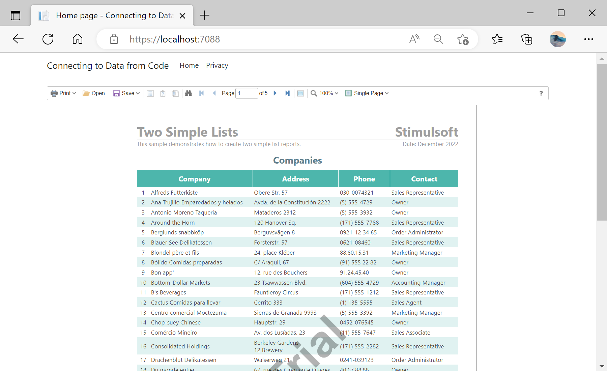Toggle full screen view mode icon

(300, 93)
